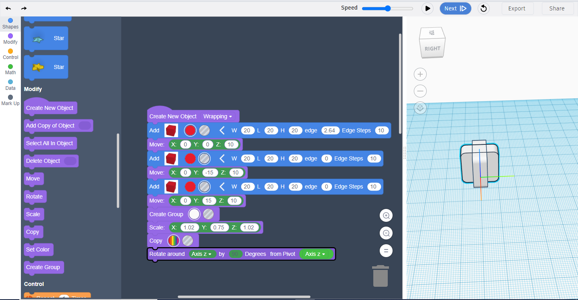Click the Speed slider handle
This screenshot has height=300, width=578.
388,8
